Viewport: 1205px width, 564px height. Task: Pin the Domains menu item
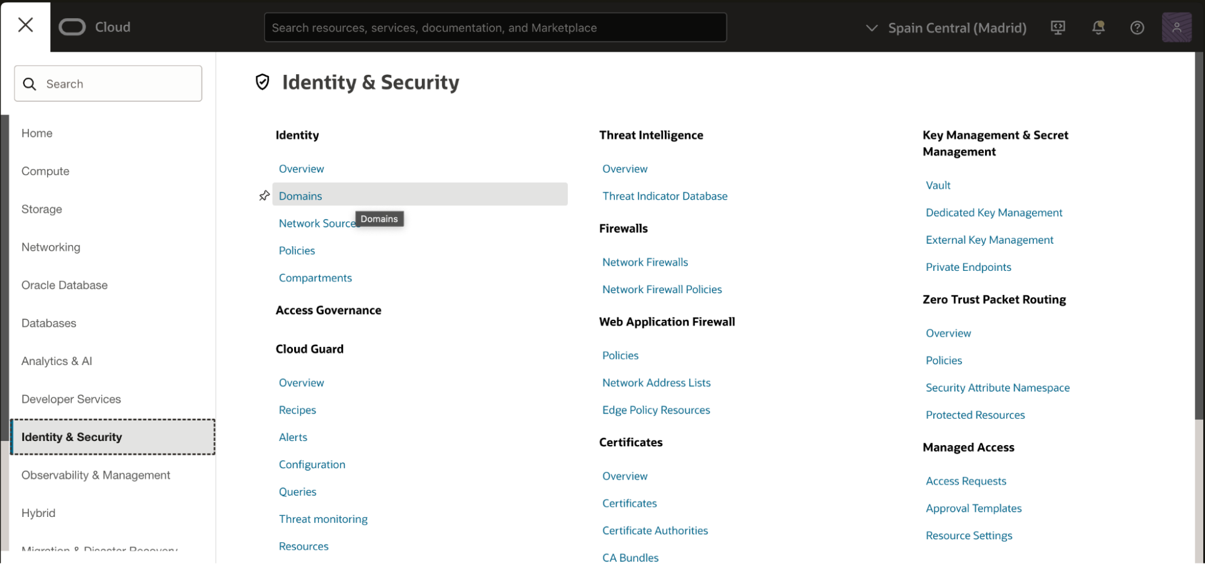264,195
